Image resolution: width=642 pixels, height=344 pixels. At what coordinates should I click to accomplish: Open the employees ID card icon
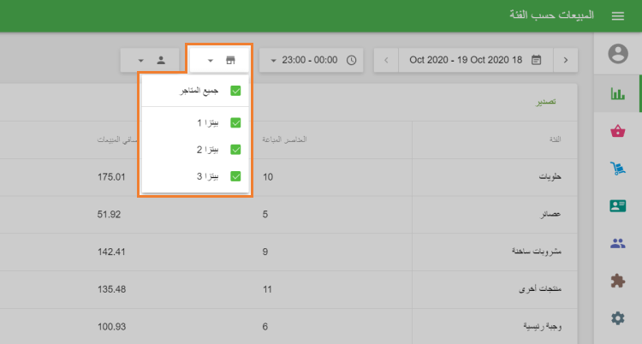(x=617, y=205)
